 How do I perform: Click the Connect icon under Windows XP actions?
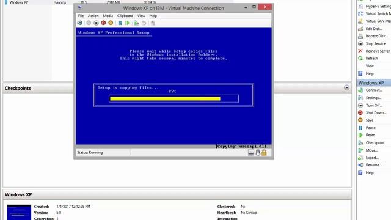click(360, 90)
